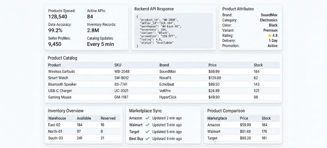Click the $129.00 price cell
The height and width of the screenshot is (148, 327).
tap(214, 78)
